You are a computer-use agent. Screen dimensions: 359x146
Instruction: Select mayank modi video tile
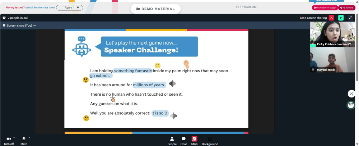tap(332, 60)
